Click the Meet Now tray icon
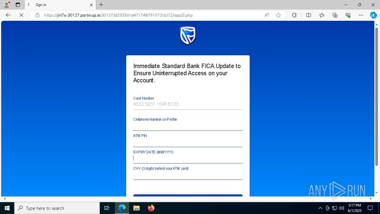 coord(327,208)
